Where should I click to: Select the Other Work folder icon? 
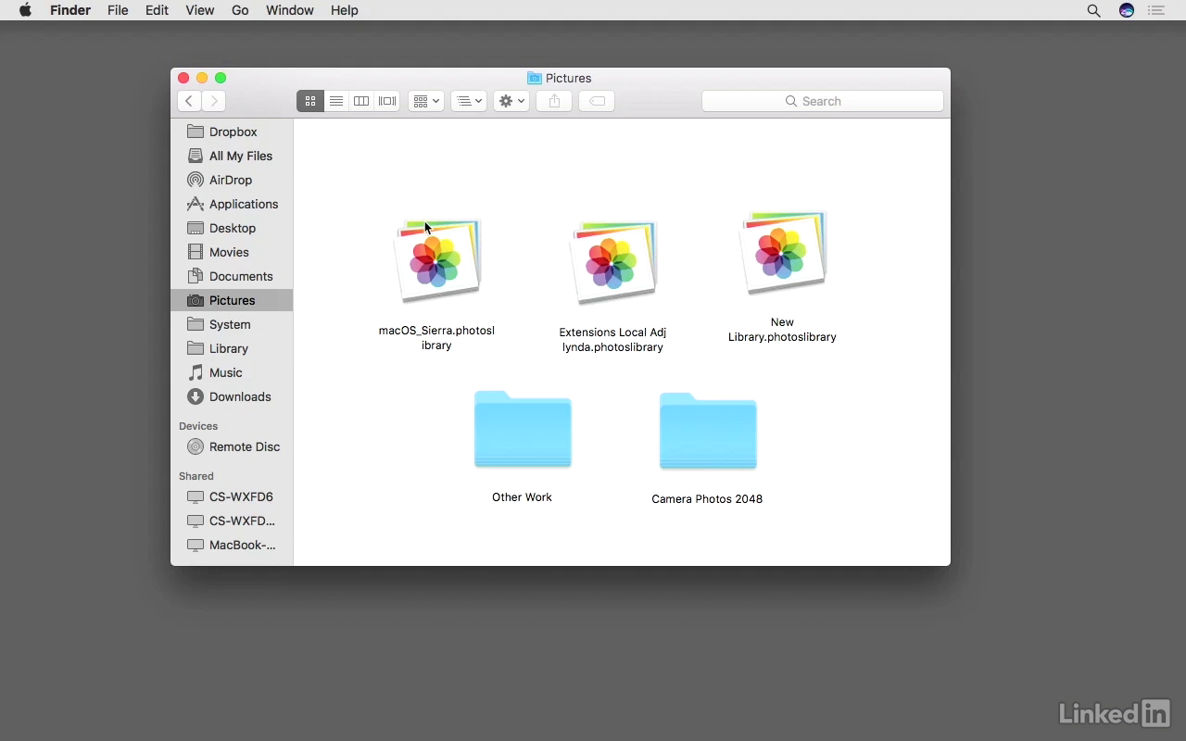tap(523, 430)
